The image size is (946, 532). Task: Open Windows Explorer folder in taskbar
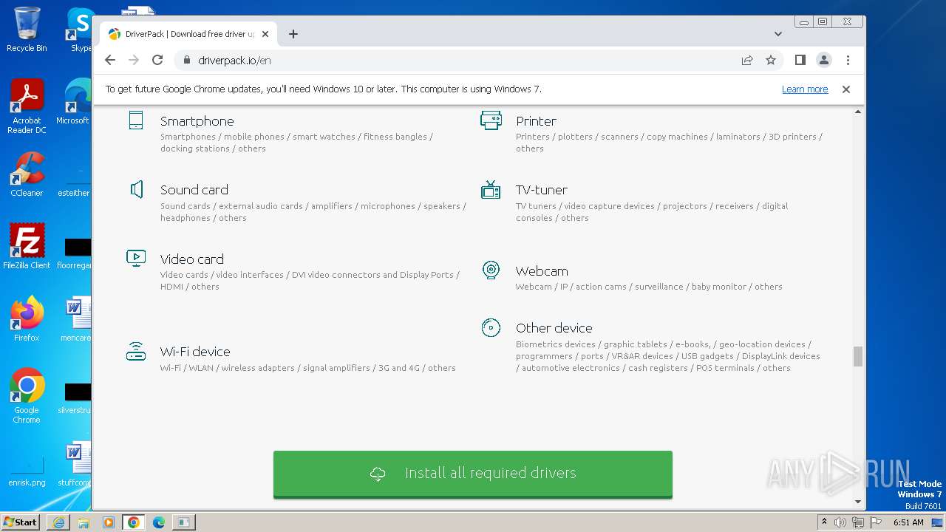[x=84, y=522]
